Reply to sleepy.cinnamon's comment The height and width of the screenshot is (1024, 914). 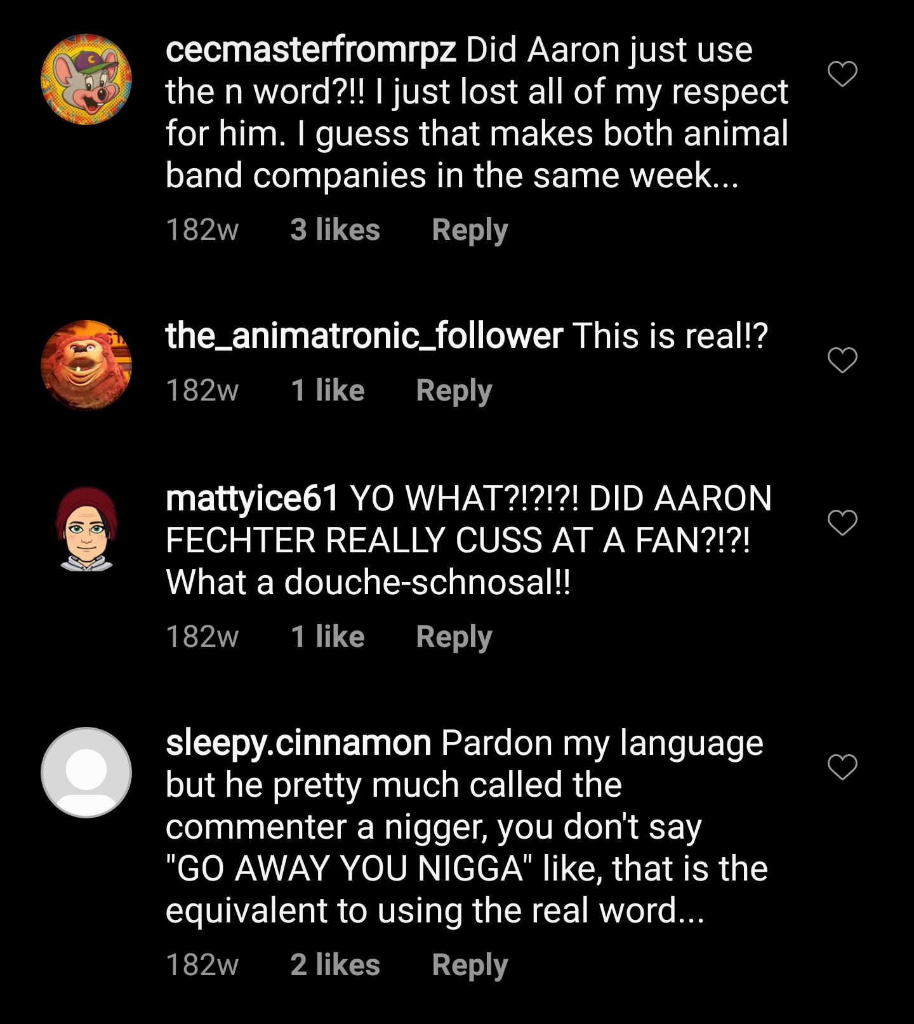coord(470,966)
